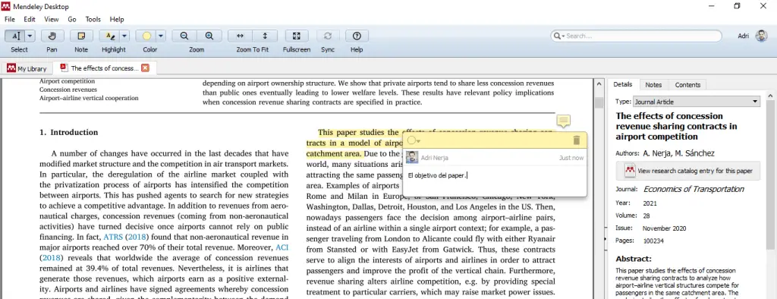Delete the note with trash icon
Viewport: 777px width, 299px height.
pos(577,140)
